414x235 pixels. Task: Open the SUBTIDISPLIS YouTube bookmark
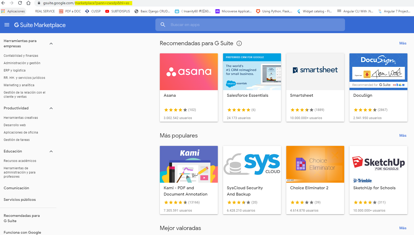(x=118, y=11)
